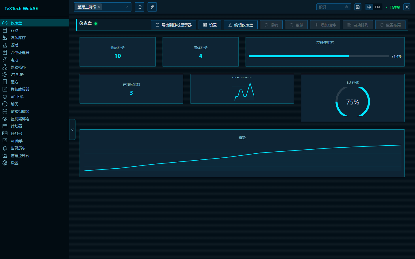Viewport: 415px width, 259px height.
Task: Open AI 助手 assistant in the sidebar
Action: click(35, 141)
